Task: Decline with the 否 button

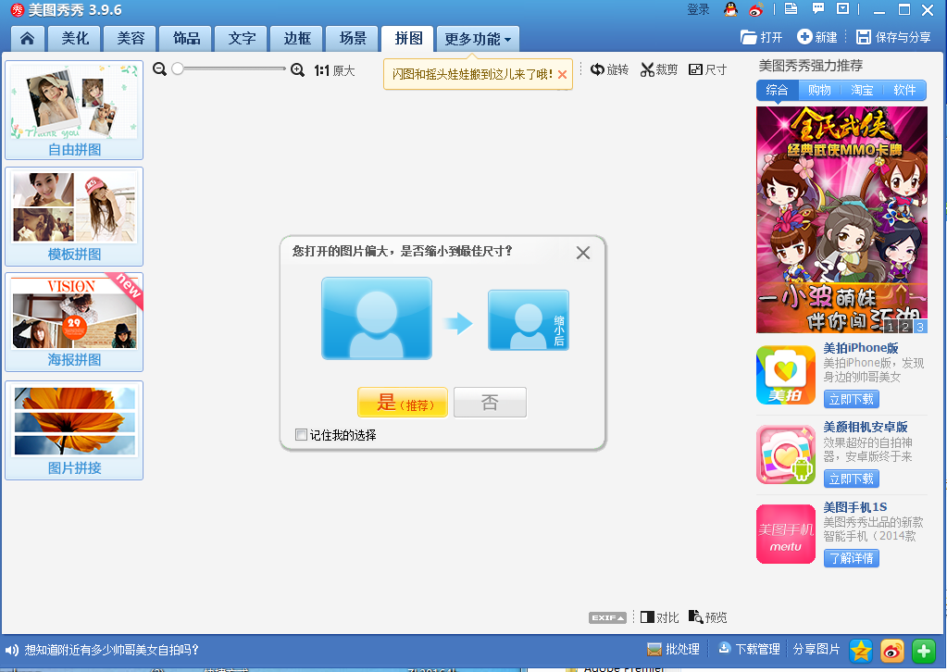Action: pos(491,402)
